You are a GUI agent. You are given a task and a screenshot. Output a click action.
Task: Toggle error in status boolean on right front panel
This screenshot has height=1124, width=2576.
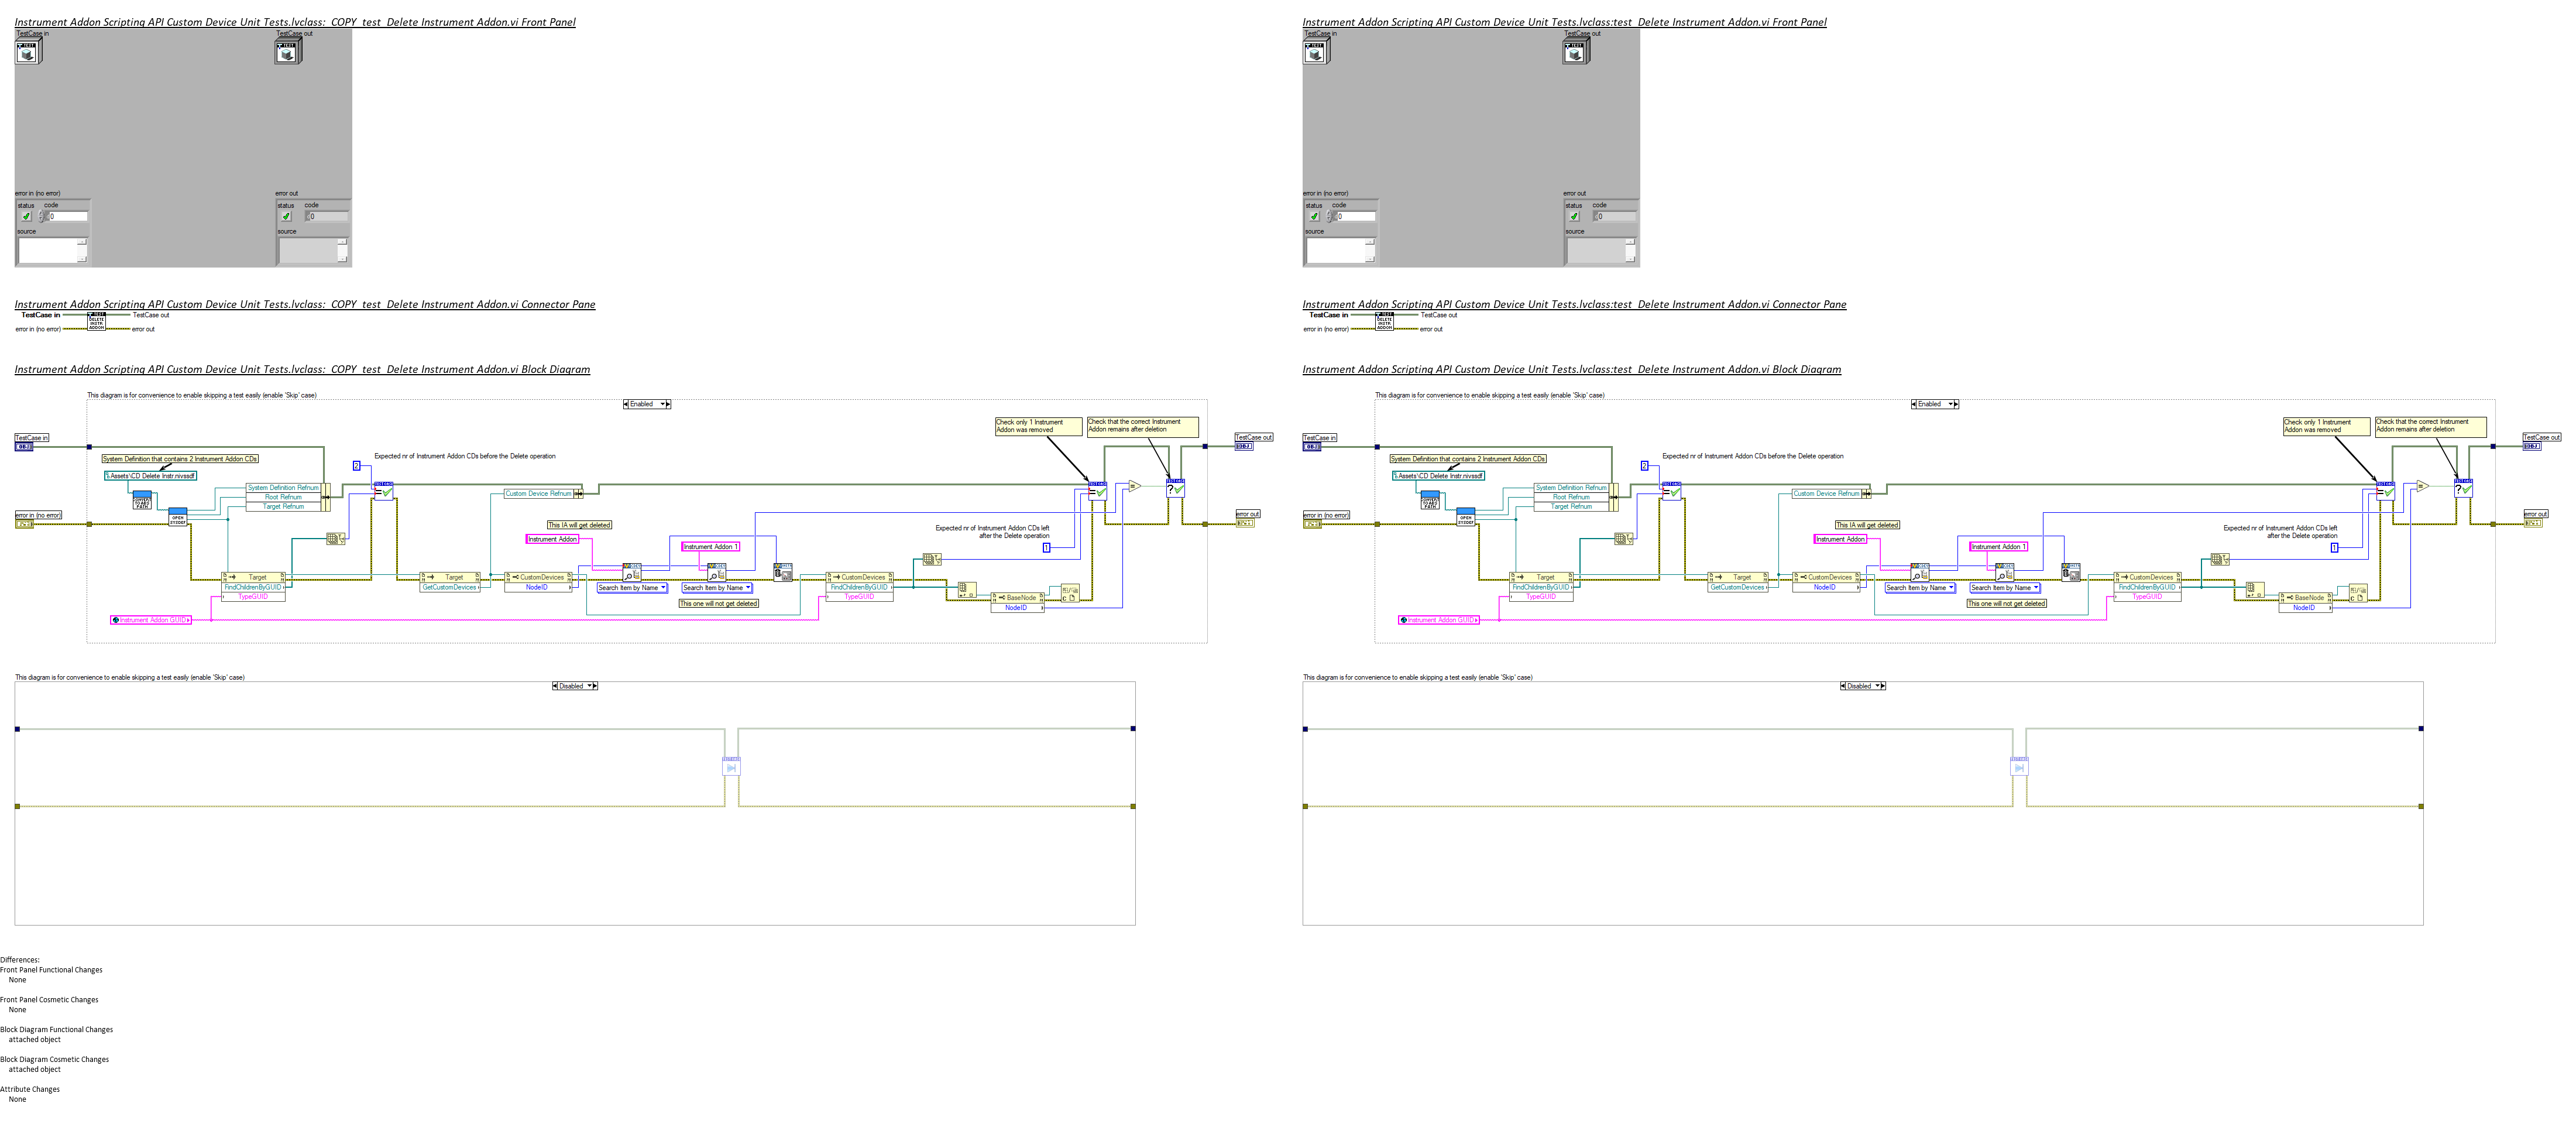pos(1314,216)
